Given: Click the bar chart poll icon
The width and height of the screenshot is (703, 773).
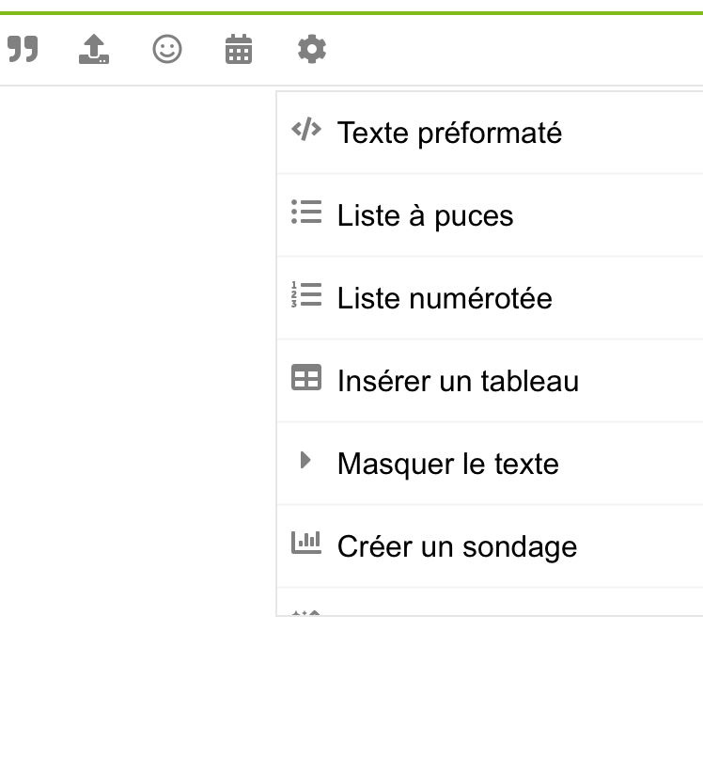Looking at the screenshot, I should tap(306, 543).
